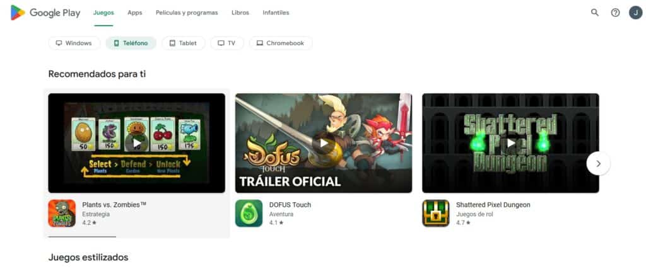Open Plants vs. Zombies app icon

click(62, 213)
